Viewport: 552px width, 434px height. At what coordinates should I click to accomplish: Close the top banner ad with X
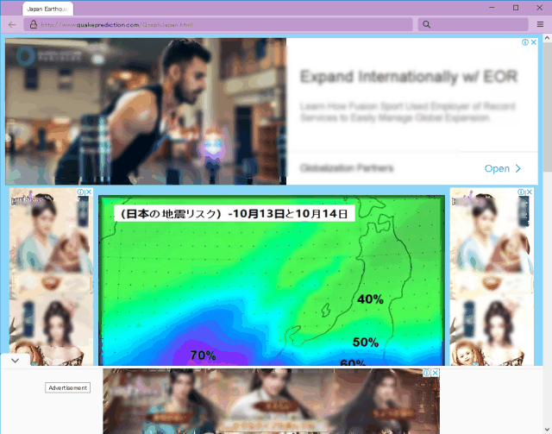pyautogui.click(x=534, y=42)
